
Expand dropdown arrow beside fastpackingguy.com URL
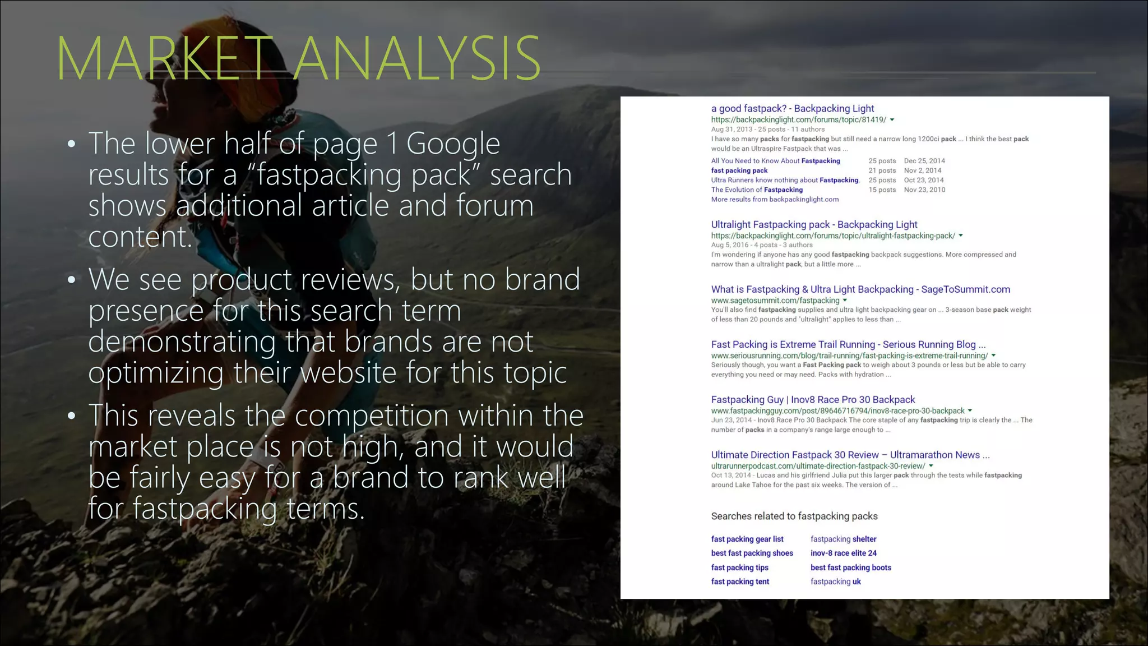coord(970,411)
